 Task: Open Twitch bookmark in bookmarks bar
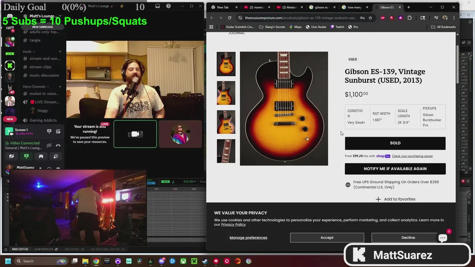[337, 27]
